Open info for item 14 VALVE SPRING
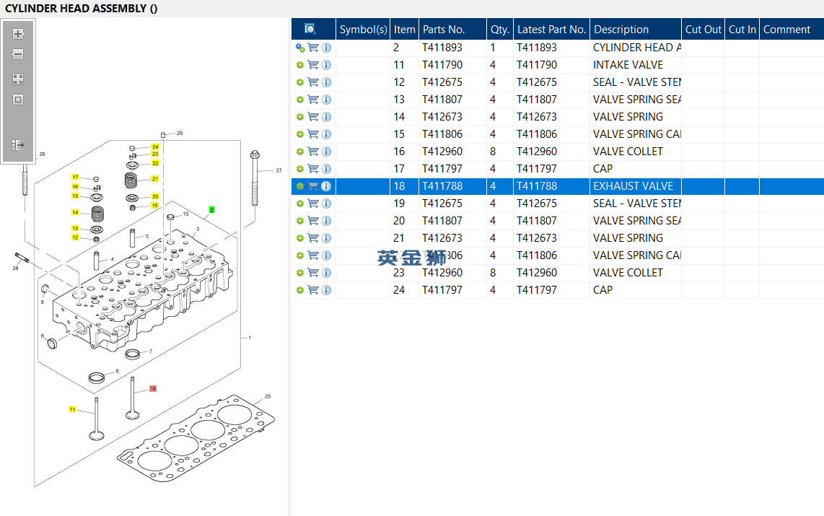This screenshot has height=516, width=824. click(326, 117)
